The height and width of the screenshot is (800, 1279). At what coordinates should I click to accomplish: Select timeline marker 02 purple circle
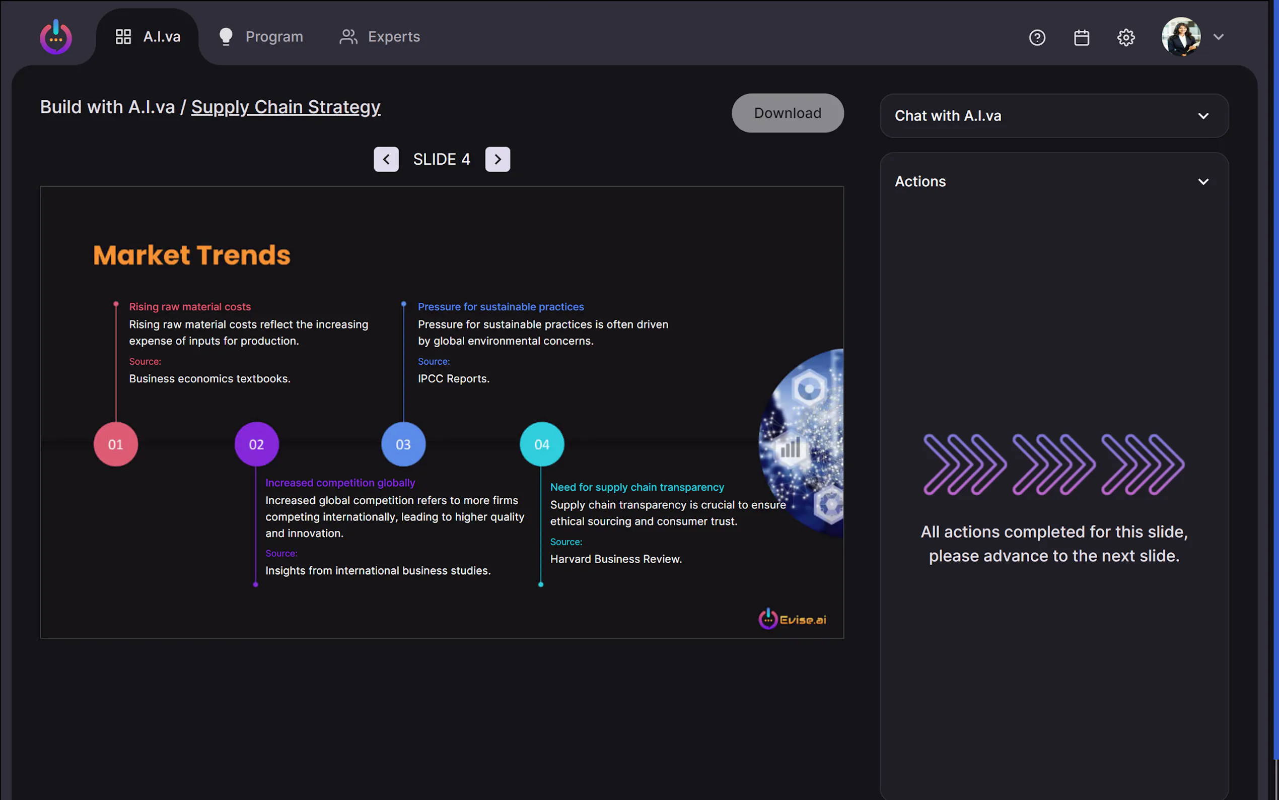[256, 444]
